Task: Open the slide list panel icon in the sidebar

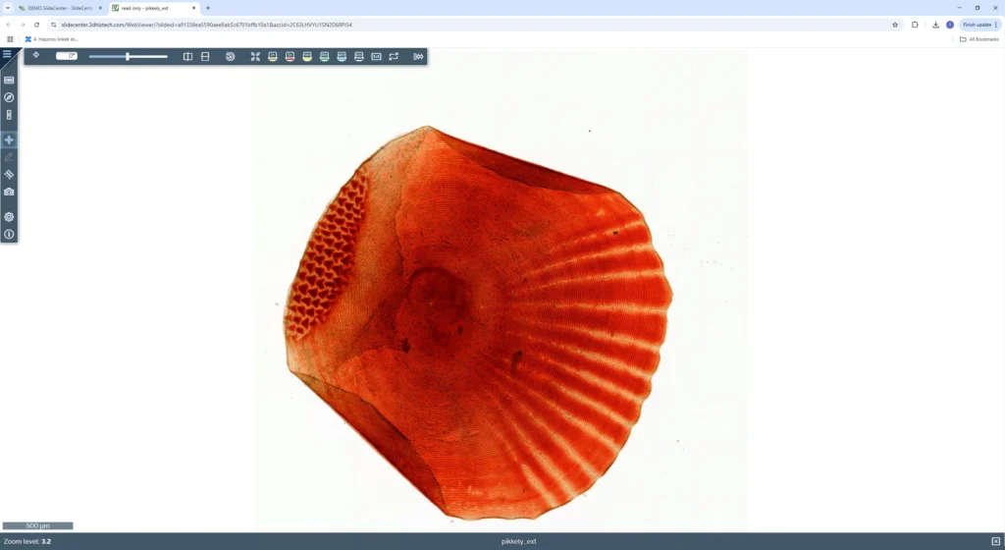Action: [9, 81]
